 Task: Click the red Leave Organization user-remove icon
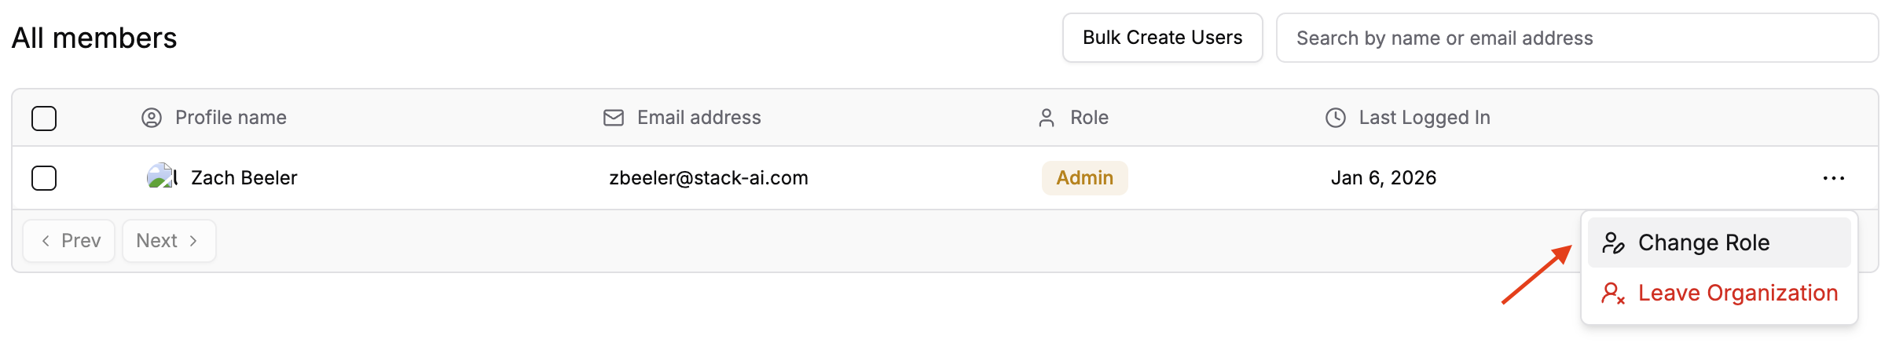click(1613, 293)
